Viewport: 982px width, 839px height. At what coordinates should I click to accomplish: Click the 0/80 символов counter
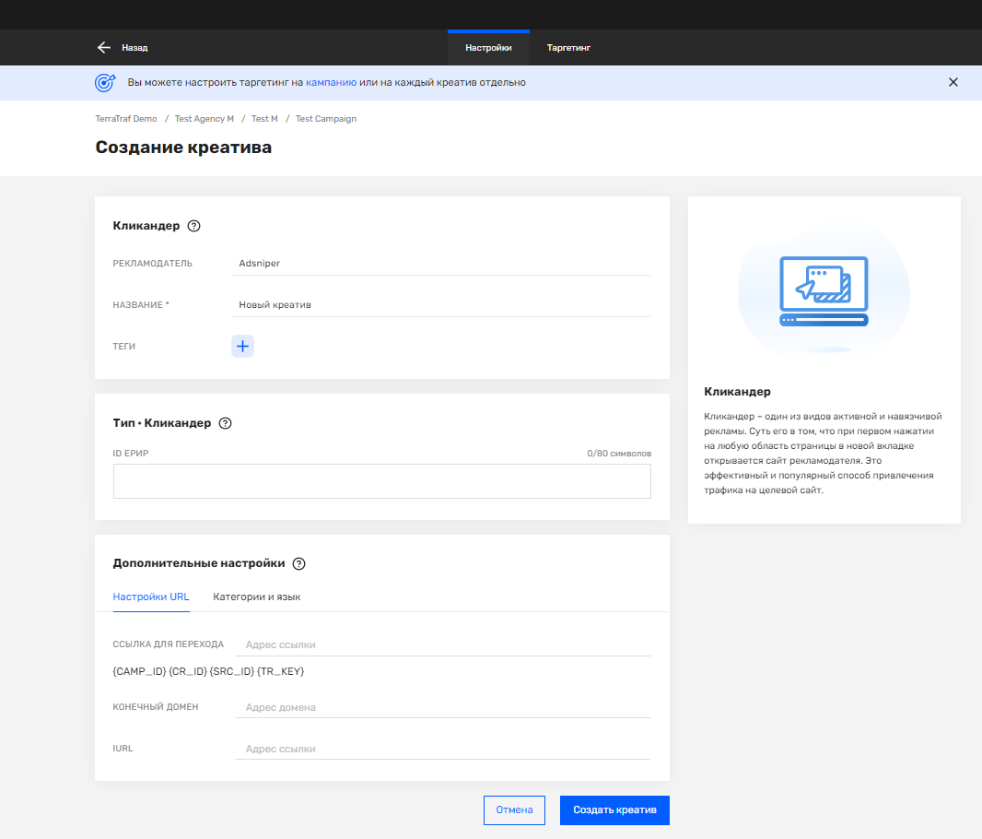(x=619, y=453)
